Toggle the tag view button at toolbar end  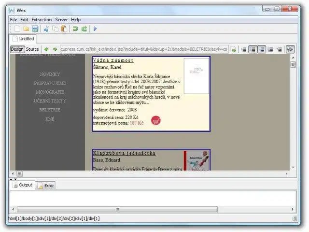[290, 49]
